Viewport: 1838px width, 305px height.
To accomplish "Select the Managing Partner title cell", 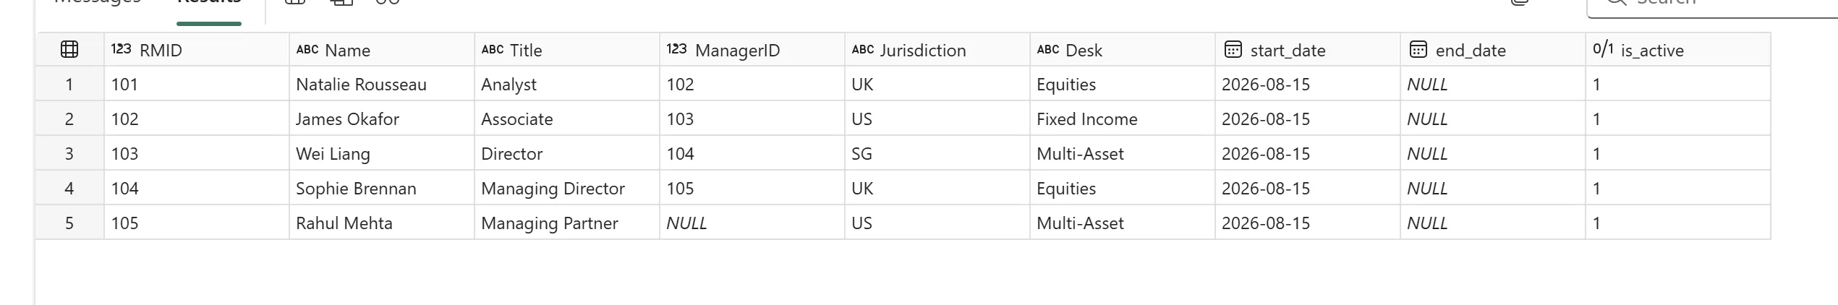I will 567,223.
